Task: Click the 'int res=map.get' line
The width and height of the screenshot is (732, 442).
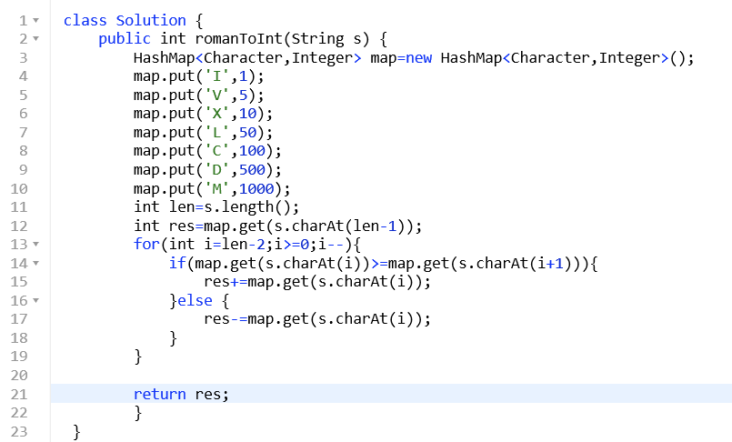Action: [x=277, y=226]
